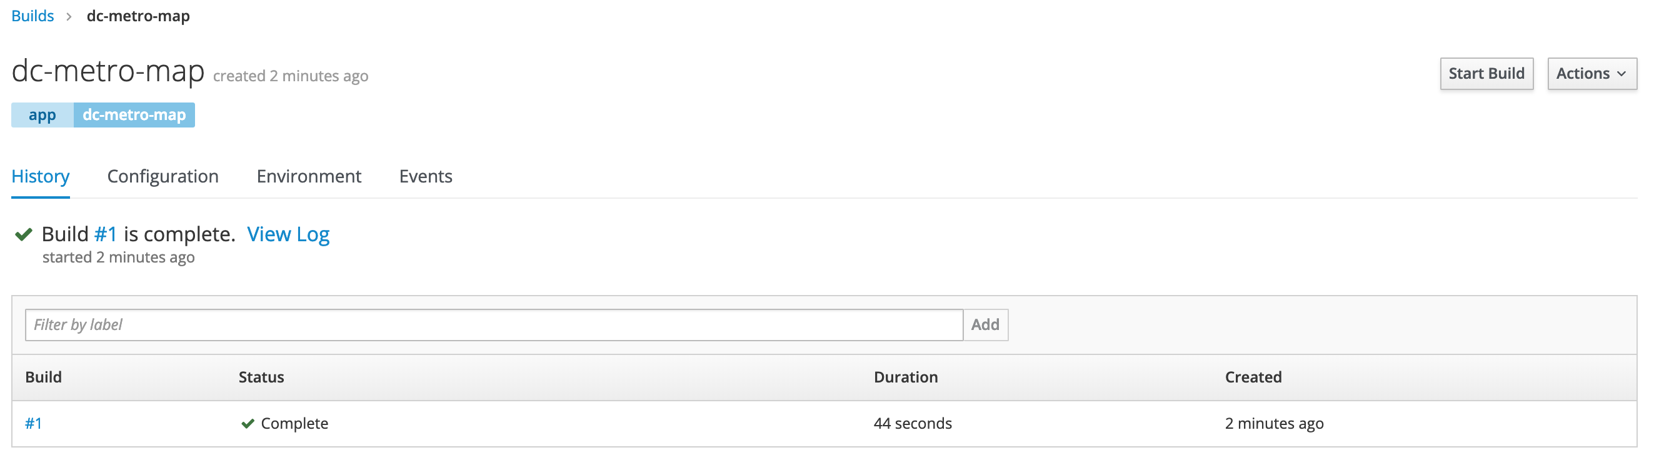Click the Start Build button
Viewport: 1654px width, 460px height.
1486,74
